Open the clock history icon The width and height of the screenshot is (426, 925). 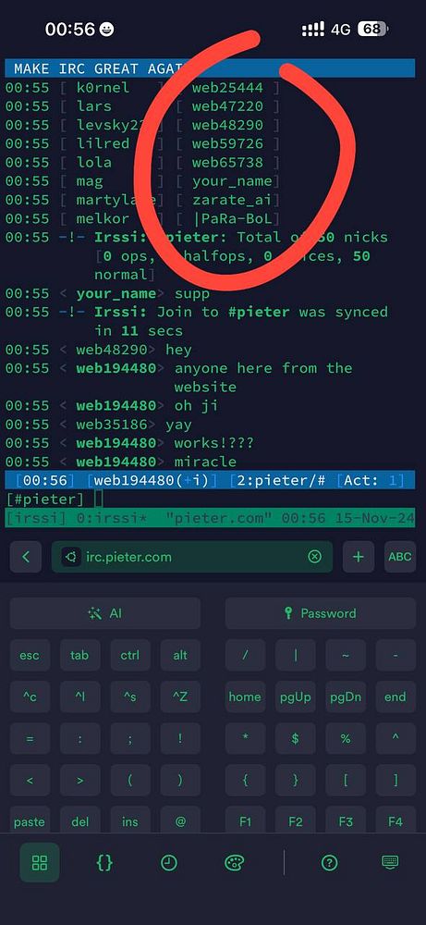coord(169,862)
